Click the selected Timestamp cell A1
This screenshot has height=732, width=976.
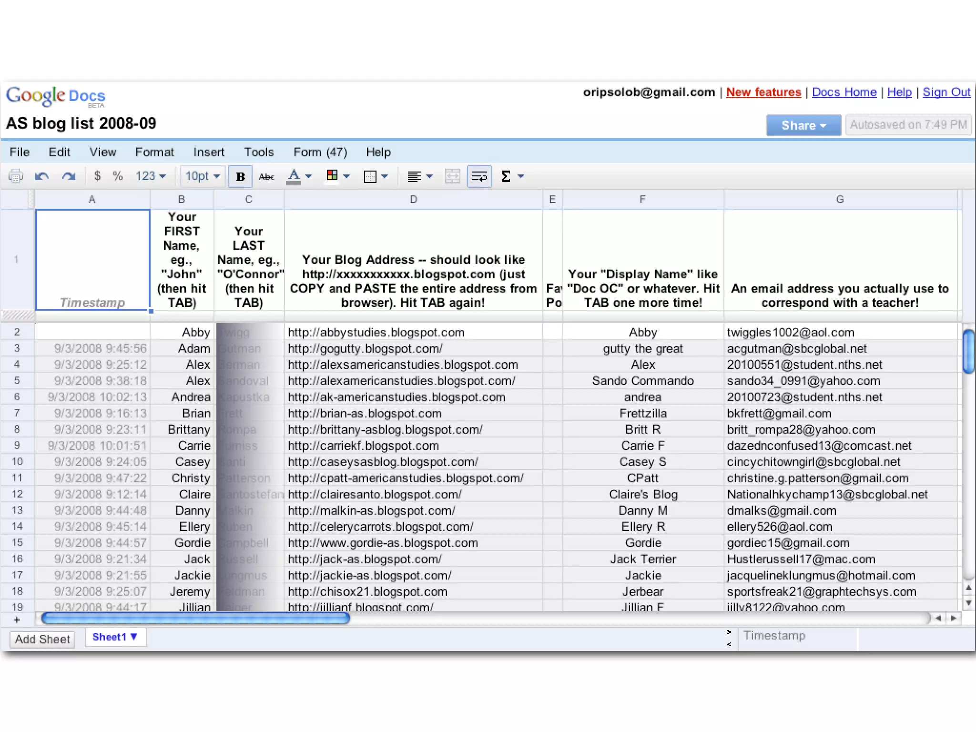(x=93, y=260)
